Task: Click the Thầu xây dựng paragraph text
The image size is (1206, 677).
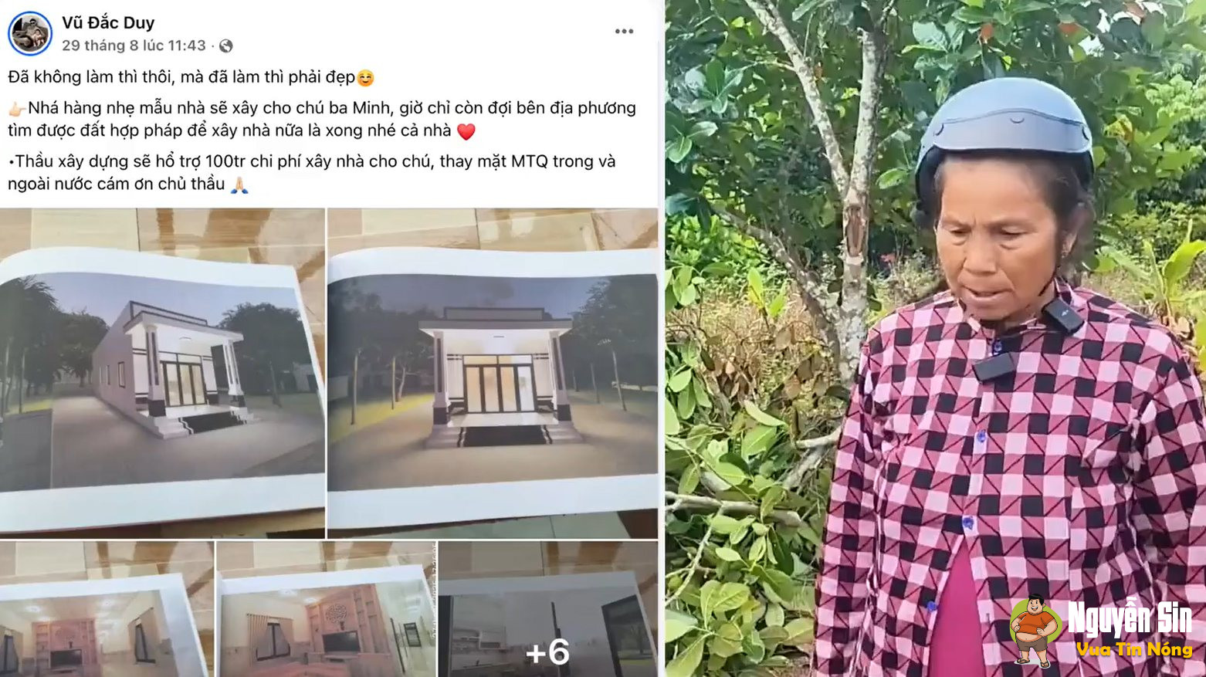Action: click(x=312, y=173)
